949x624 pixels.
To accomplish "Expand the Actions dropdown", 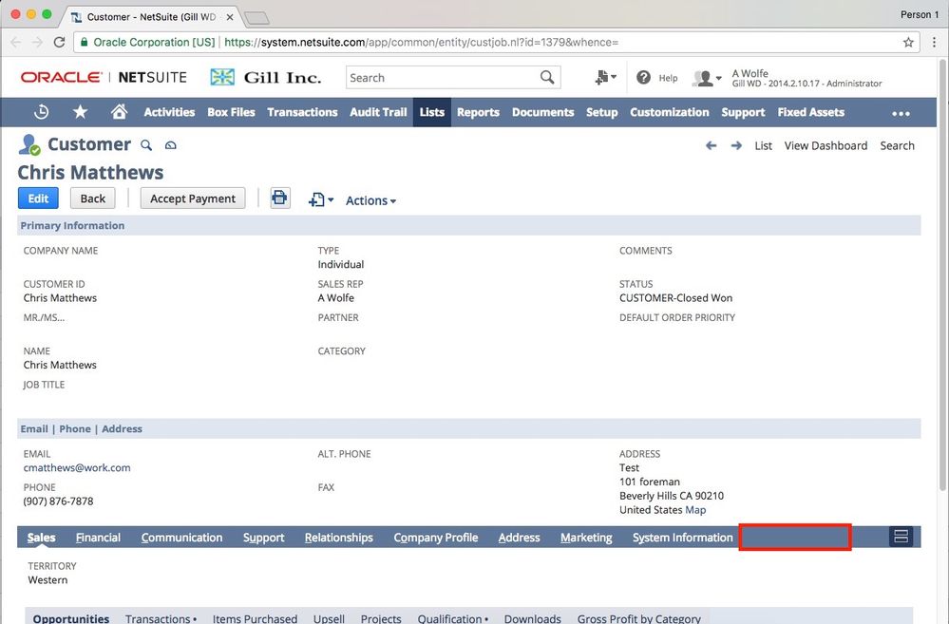I will [370, 200].
